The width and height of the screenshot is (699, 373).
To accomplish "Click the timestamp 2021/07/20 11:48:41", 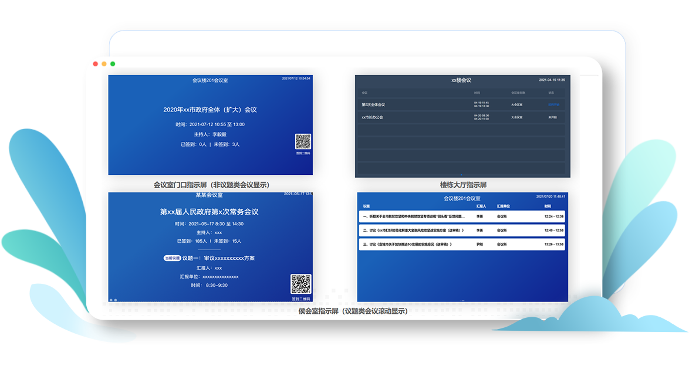I will coord(551,198).
